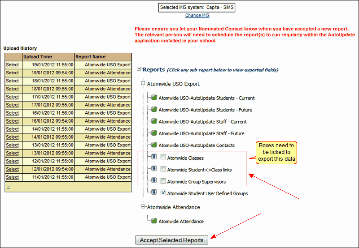Click green icon beside Staff - Future report
Screen dimensions: 359x248
(154, 133)
